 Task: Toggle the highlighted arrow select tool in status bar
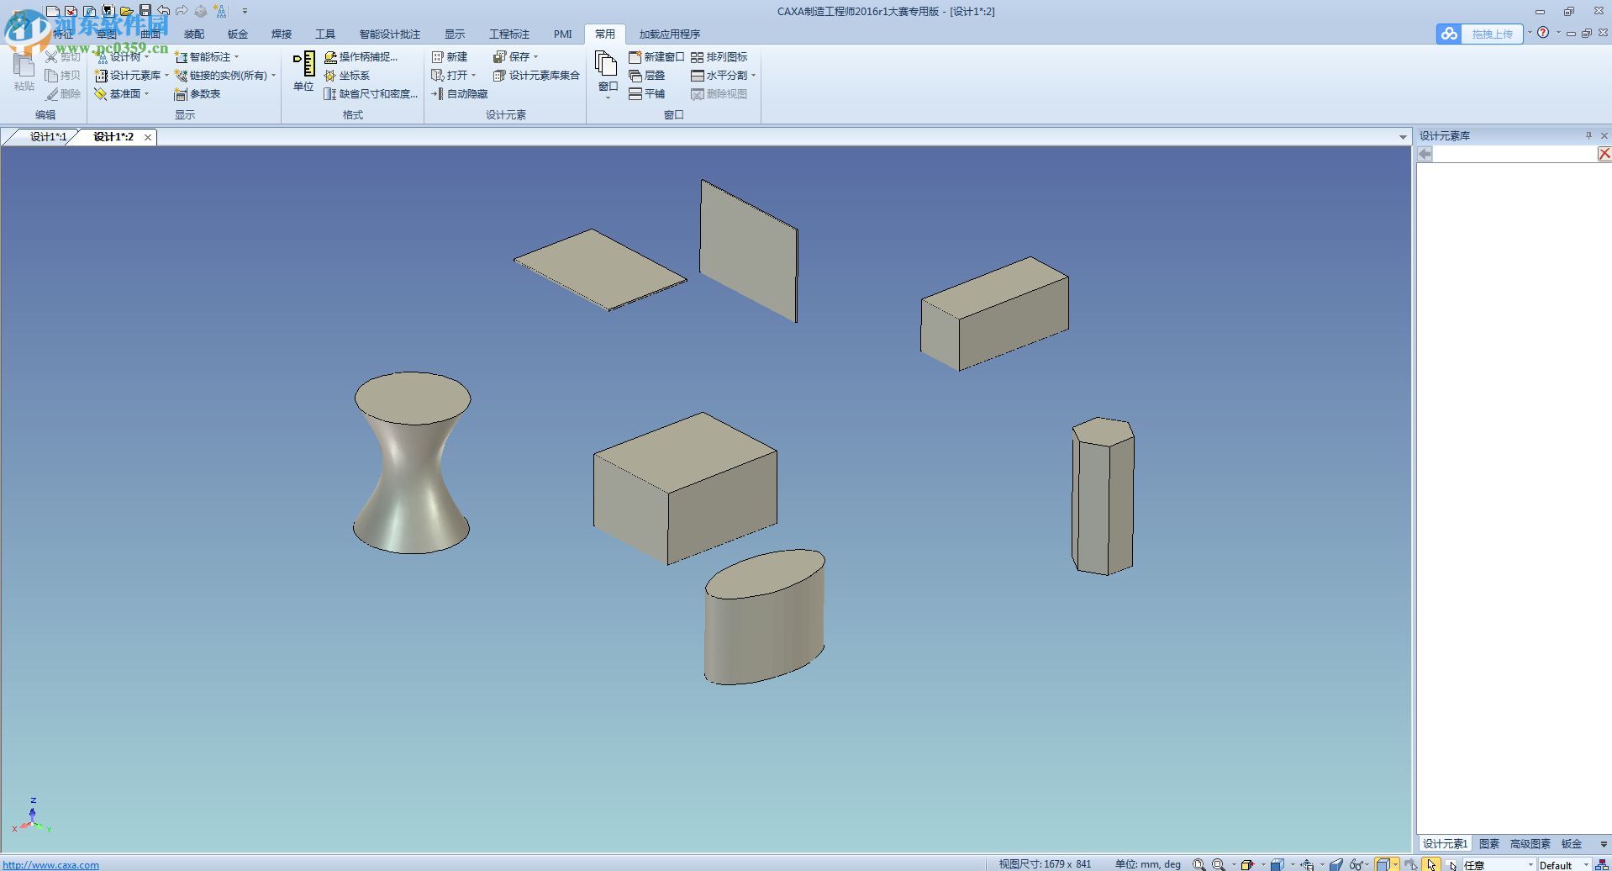(1431, 863)
